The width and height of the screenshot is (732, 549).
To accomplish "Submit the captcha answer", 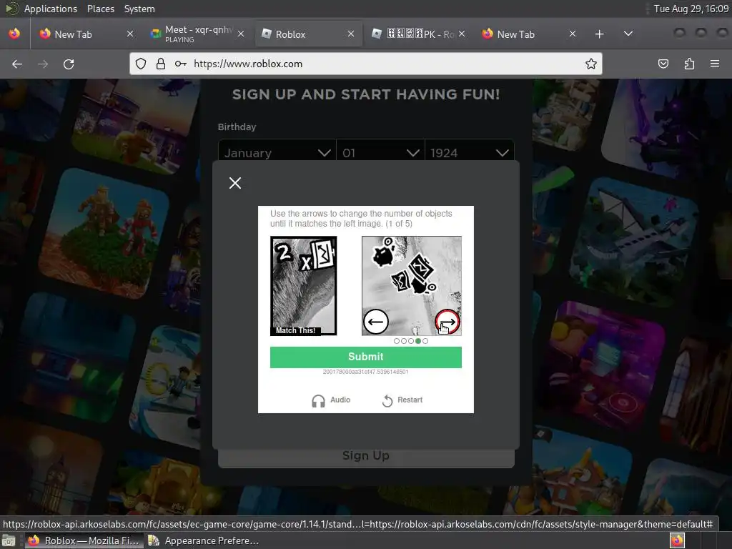I will coord(365,357).
